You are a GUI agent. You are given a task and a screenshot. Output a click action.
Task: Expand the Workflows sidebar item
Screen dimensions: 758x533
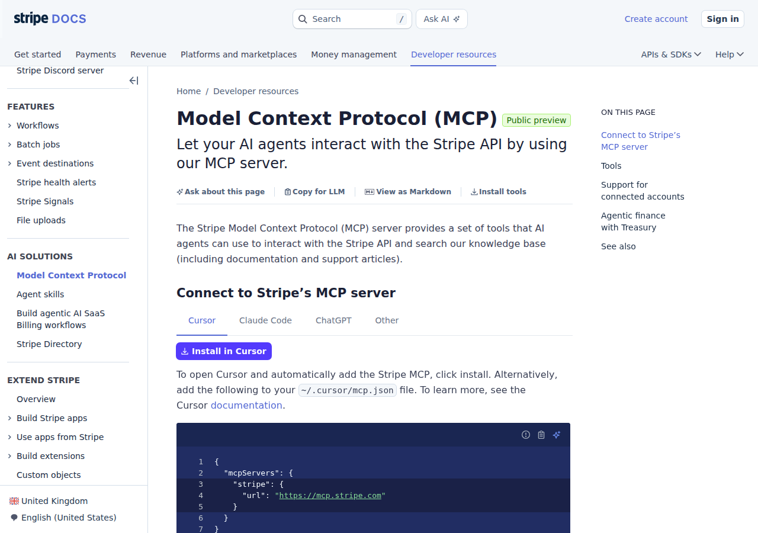coord(9,126)
